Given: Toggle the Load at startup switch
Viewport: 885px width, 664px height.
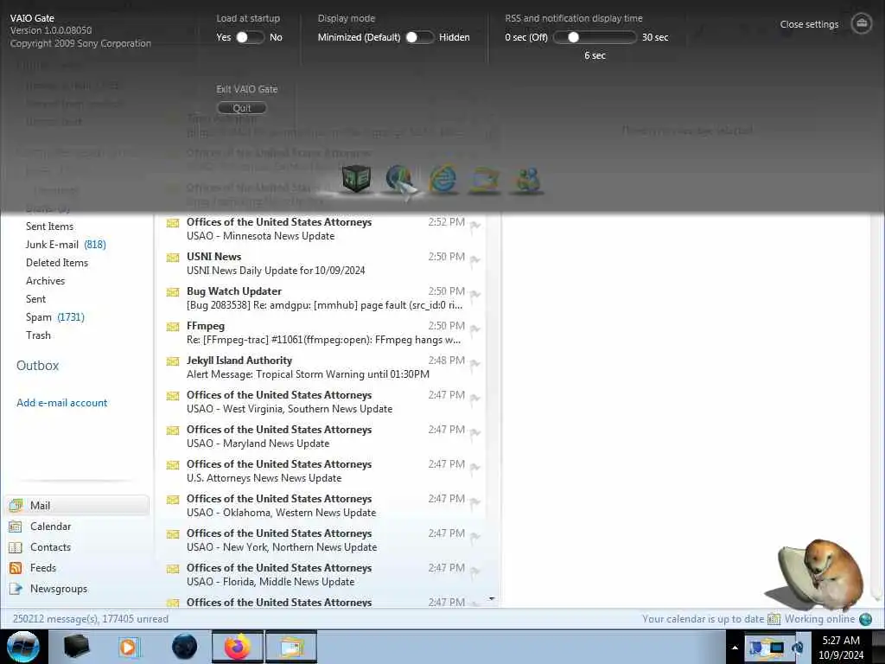Looking at the screenshot, I should tap(250, 37).
